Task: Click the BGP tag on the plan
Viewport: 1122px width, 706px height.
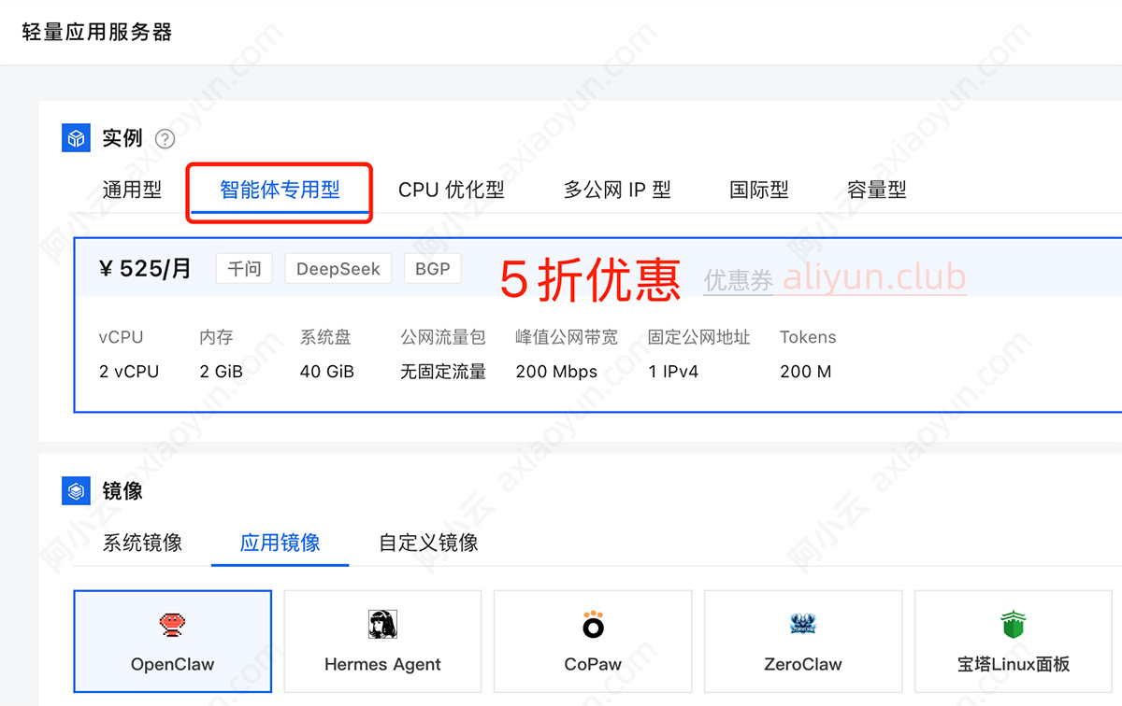Action: [x=433, y=269]
